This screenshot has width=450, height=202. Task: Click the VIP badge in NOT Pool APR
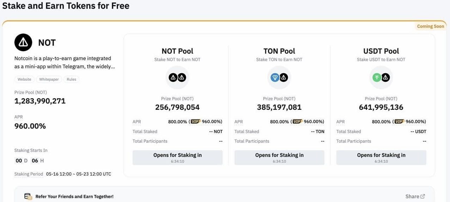[x=195, y=122]
